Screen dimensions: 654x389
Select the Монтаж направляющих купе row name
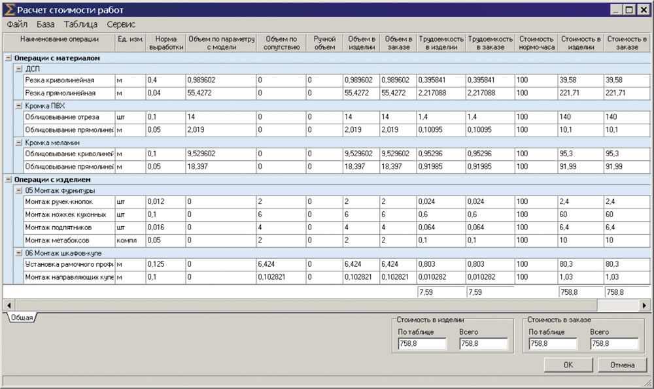pos(69,277)
